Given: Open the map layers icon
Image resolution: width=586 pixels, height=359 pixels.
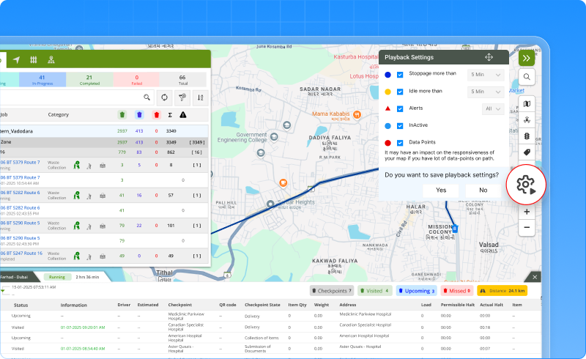Looking at the screenshot, I should click(x=527, y=104).
